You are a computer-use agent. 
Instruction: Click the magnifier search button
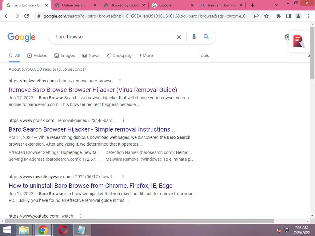(x=206, y=37)
